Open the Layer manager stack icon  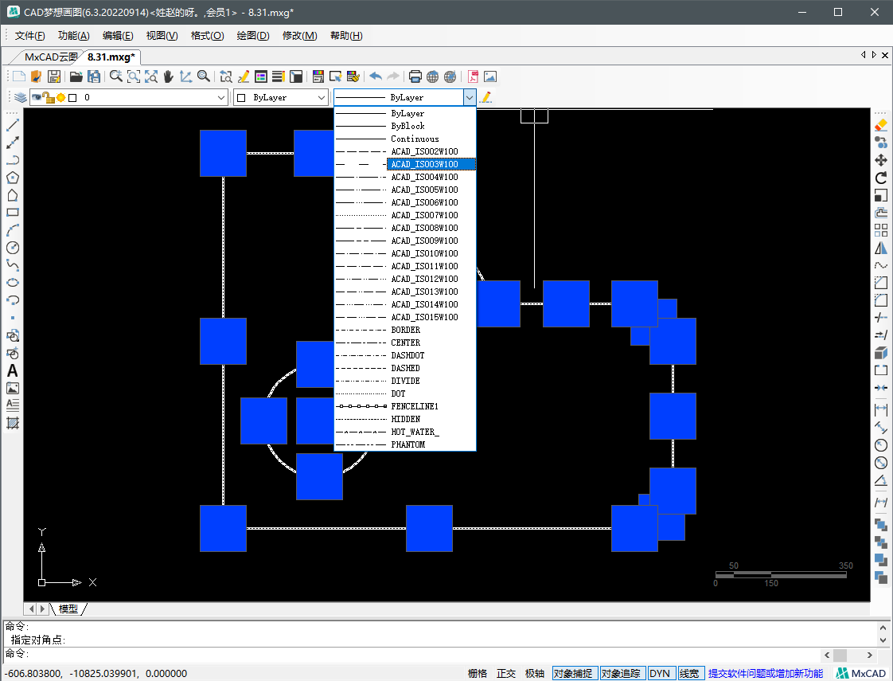click(21, 97)
